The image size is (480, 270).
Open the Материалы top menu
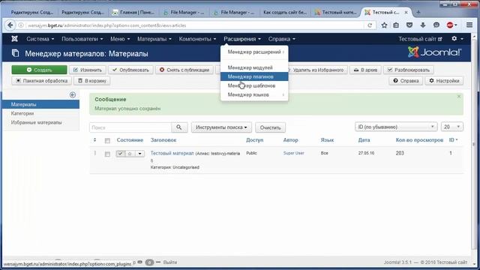[154, 39]
